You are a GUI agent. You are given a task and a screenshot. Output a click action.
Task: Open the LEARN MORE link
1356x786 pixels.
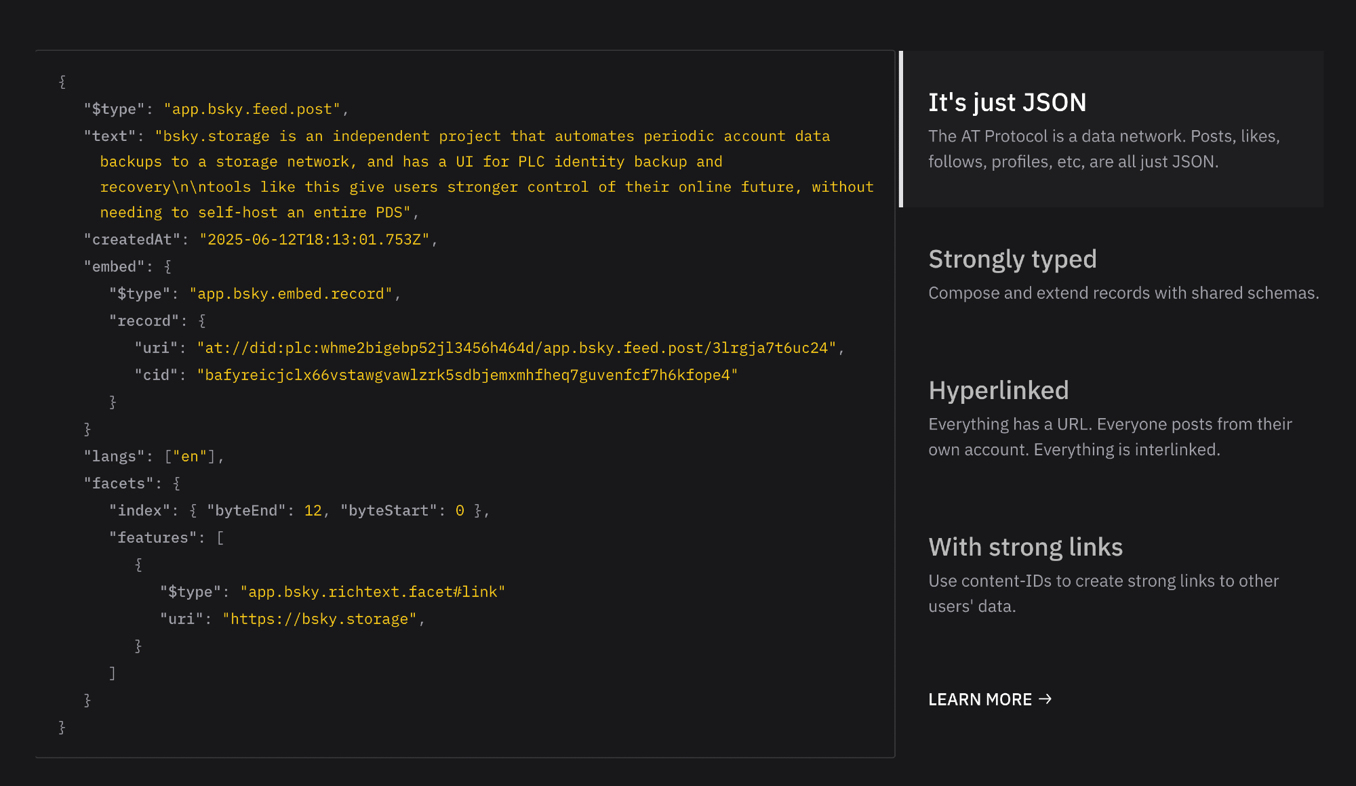pos(980,699)
